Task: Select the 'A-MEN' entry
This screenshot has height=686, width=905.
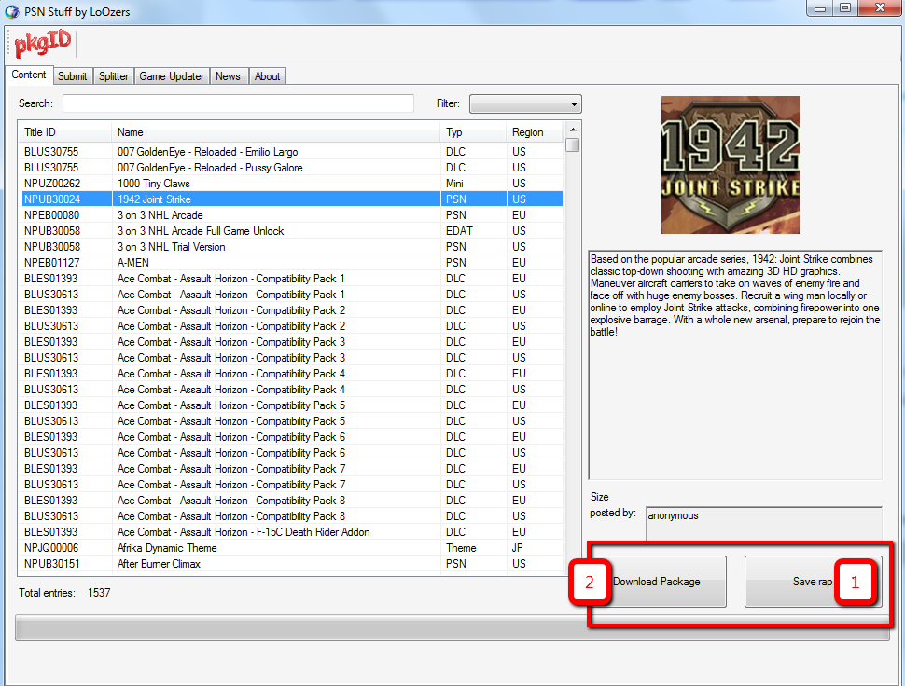Action: tap(290, 263)
